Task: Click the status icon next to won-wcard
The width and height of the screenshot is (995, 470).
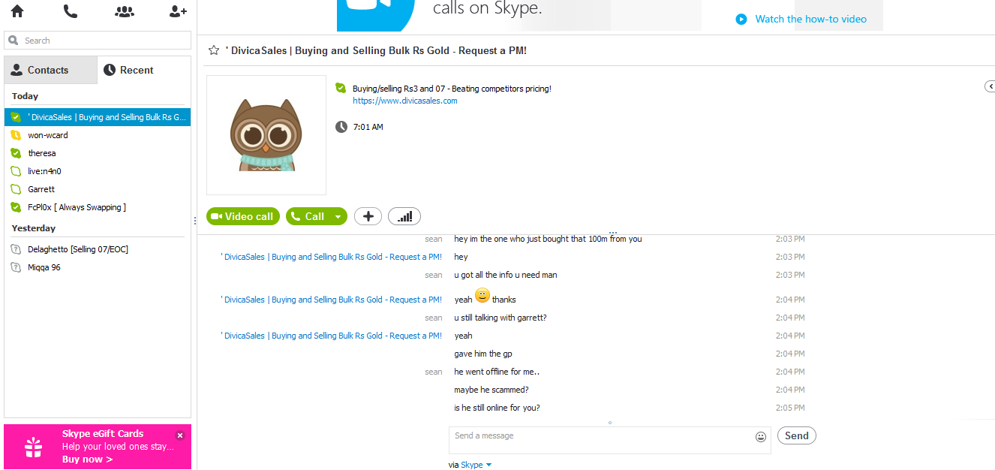Action: coord(16,135)
